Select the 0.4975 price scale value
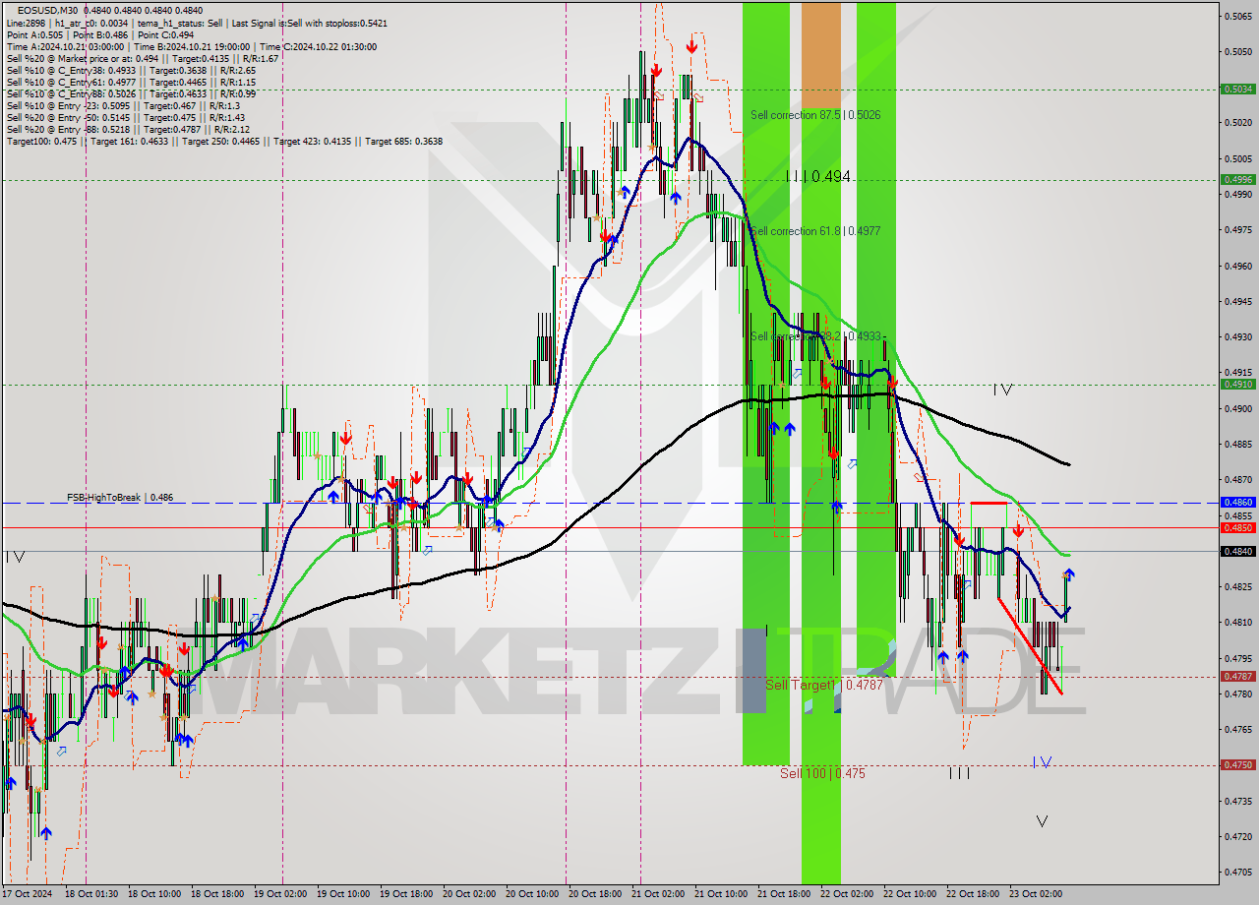Image resolution: width=1259 pixels, height=905 pixels. (1238, 229)
